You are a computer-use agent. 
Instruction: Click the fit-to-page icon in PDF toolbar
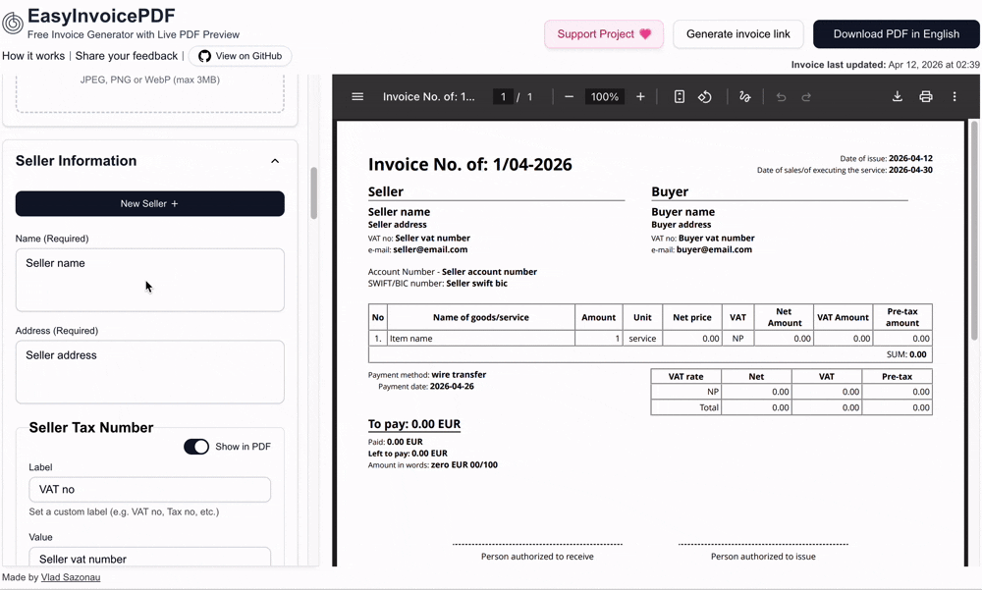[x=679, y=96]
